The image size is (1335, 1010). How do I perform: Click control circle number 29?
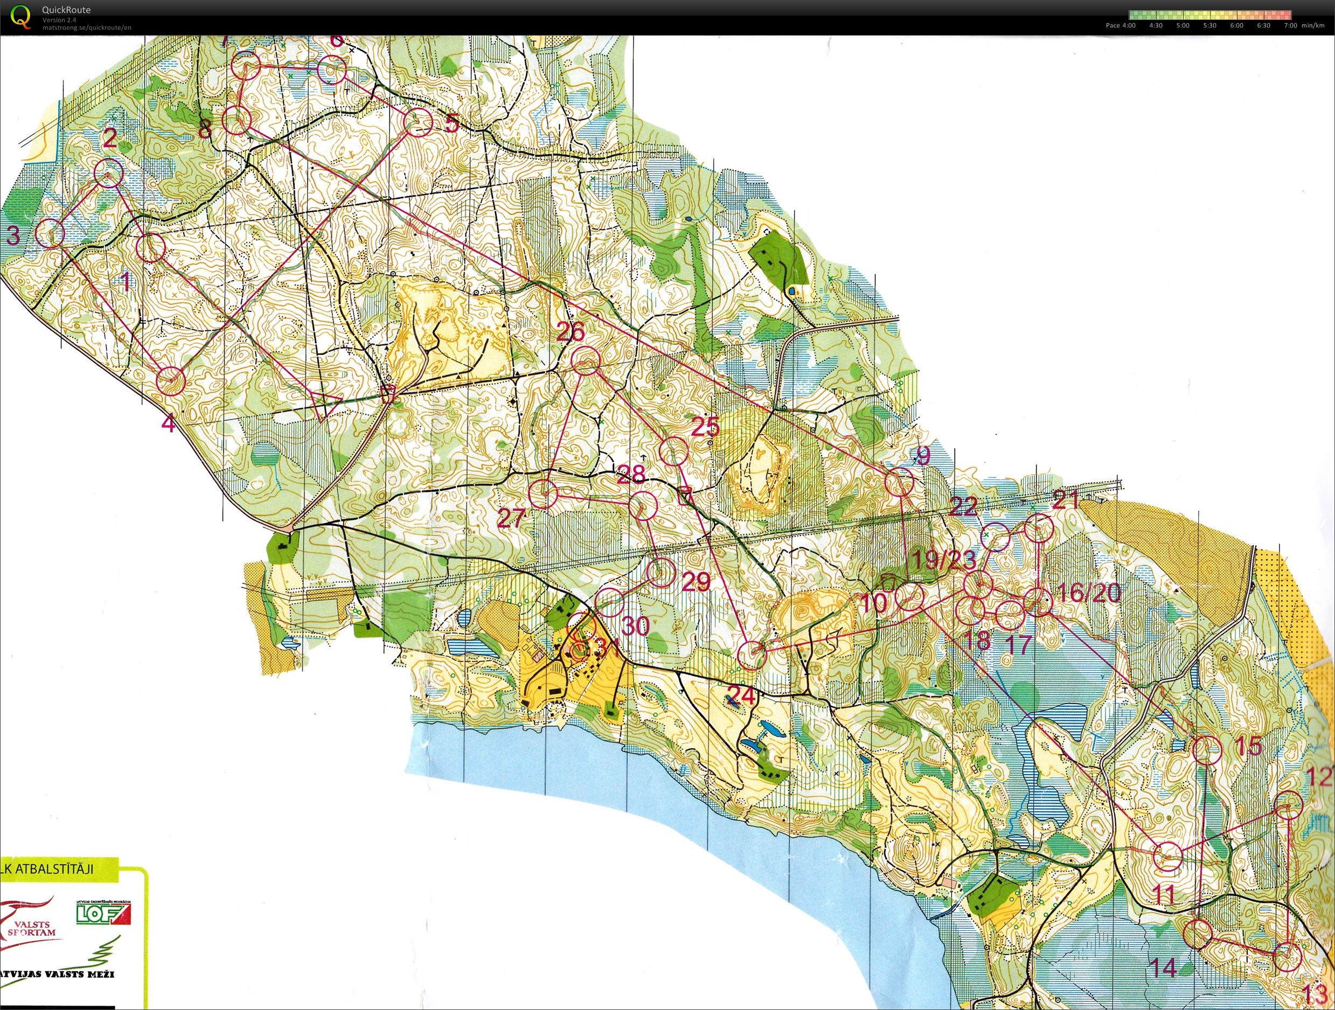(661, 573)
